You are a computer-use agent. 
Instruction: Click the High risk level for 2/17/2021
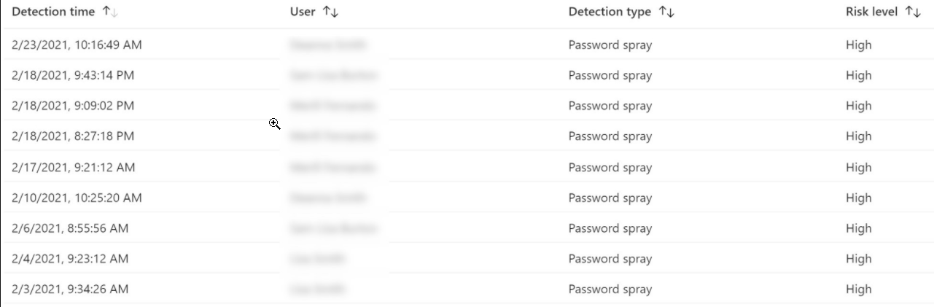pyautogui.click(x=858, y=167)
